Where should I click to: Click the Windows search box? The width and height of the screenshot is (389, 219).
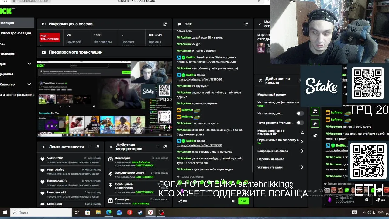(x=41, y=212)
